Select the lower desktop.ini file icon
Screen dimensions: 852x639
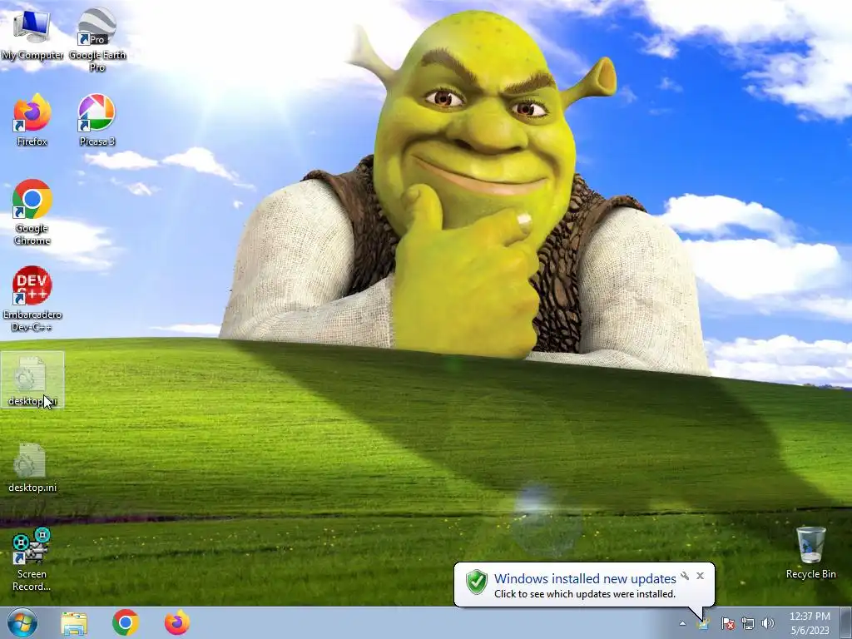click(x=32, y=468)
